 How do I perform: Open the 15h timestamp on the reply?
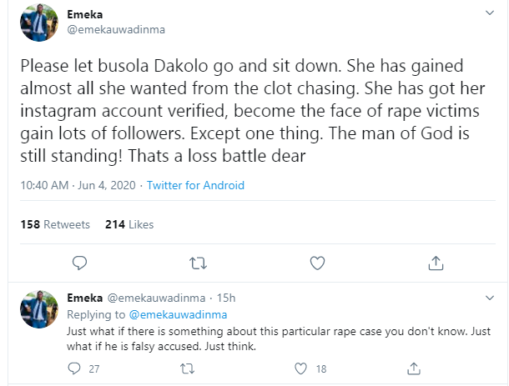click(226, 298)
